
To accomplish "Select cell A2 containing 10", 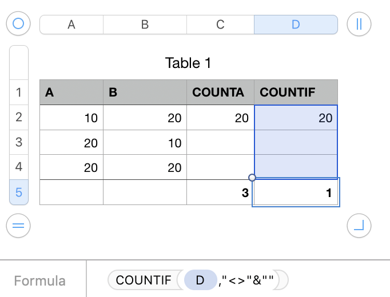I will [x=71, y=118].
